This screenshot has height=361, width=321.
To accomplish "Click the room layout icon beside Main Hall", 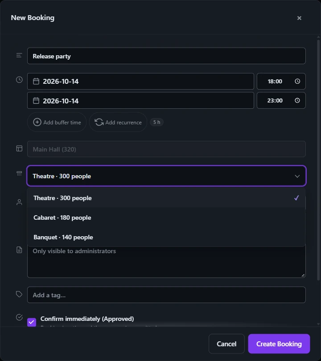I will 19,148.
